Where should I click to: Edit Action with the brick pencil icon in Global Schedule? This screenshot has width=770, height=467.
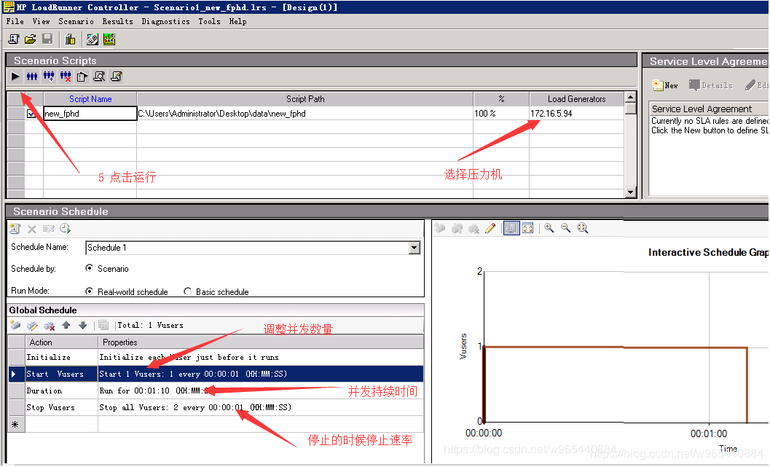click(32, 325)
